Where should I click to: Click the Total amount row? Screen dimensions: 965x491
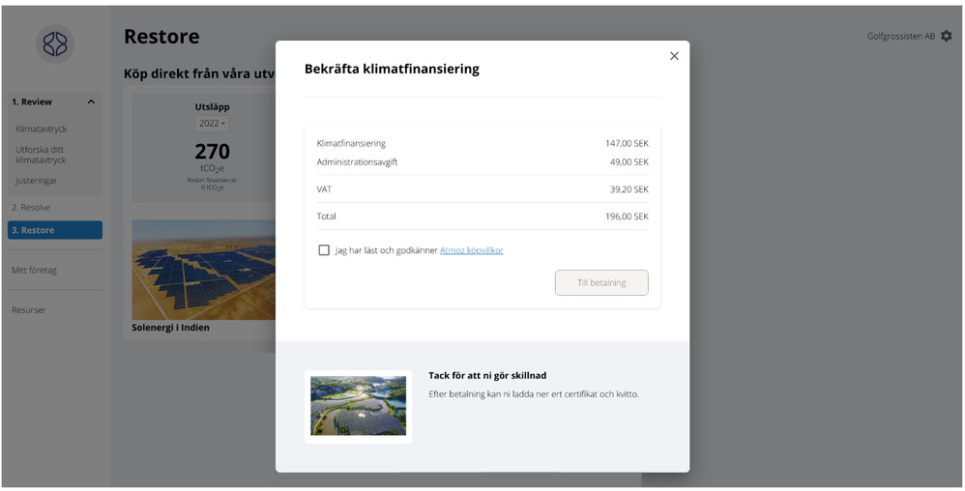[482, 217]
